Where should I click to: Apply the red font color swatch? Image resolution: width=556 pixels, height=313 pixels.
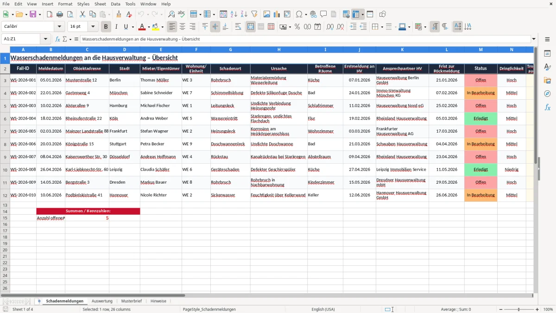142,27
